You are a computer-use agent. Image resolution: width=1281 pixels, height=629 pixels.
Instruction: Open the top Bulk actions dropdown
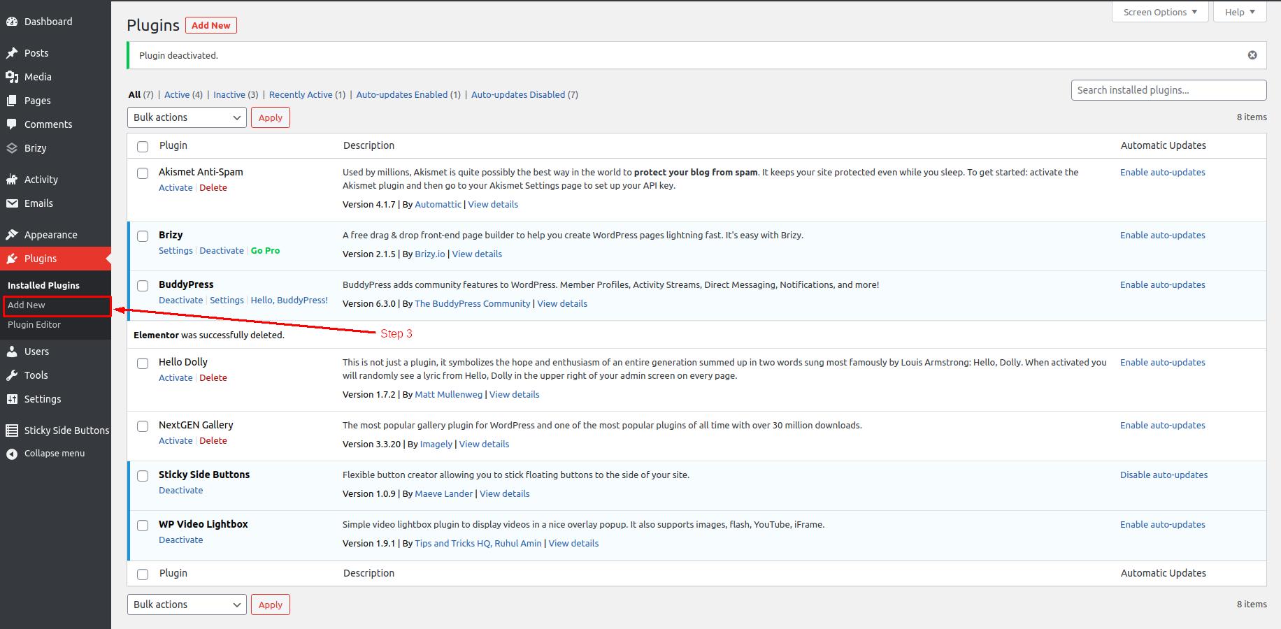click(187, 117)
